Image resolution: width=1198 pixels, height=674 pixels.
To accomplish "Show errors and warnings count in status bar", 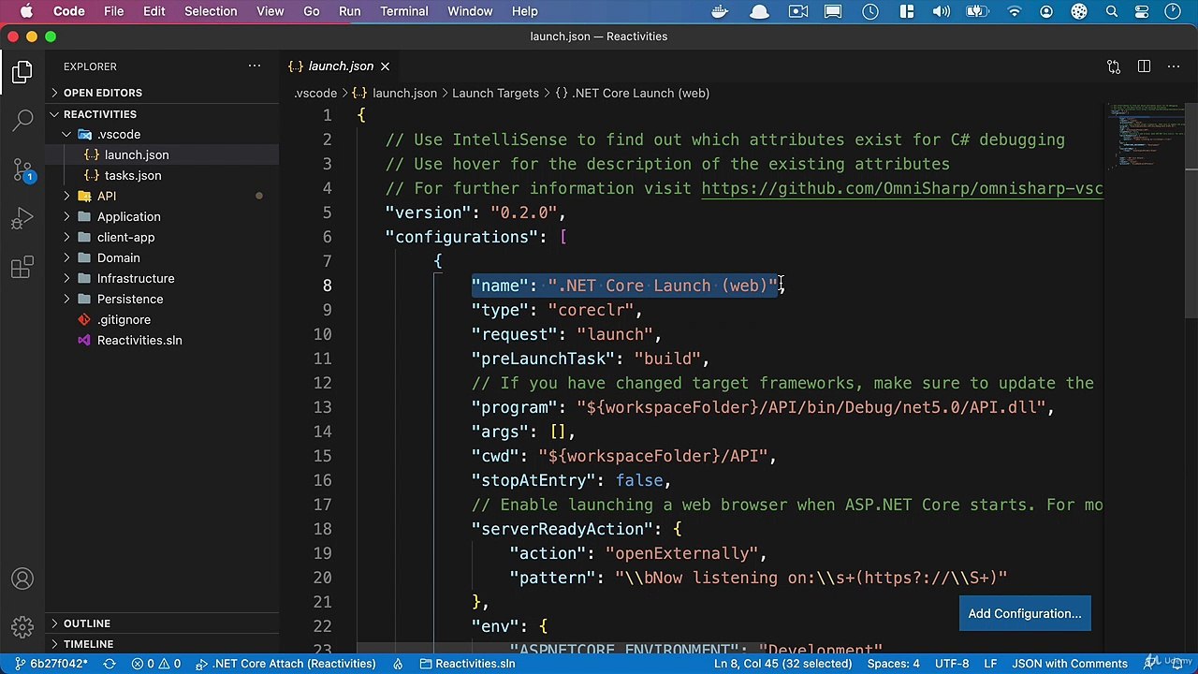I will 156,664.
